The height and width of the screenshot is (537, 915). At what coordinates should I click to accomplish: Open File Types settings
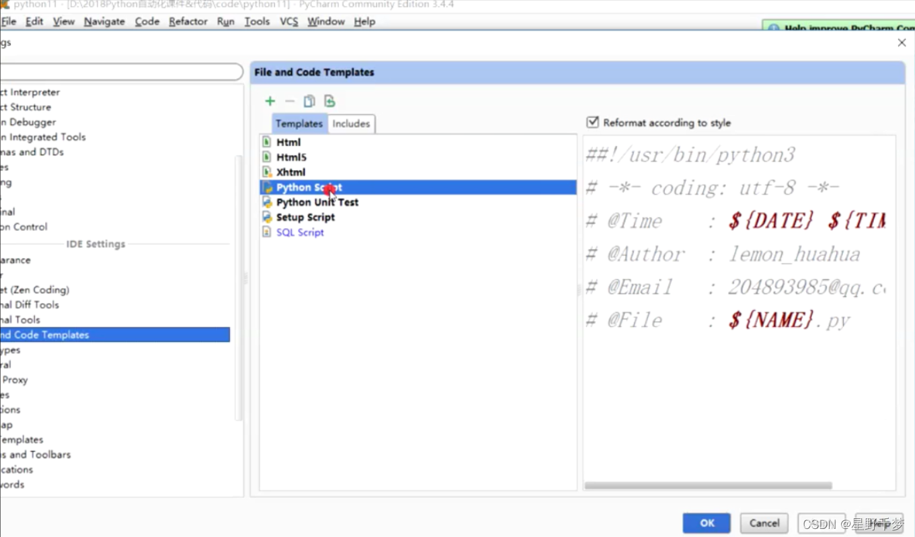click(x=10, y=350)
